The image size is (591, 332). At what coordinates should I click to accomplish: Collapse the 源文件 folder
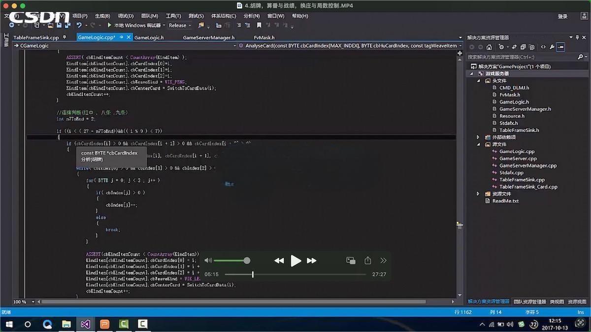[478, 144]
